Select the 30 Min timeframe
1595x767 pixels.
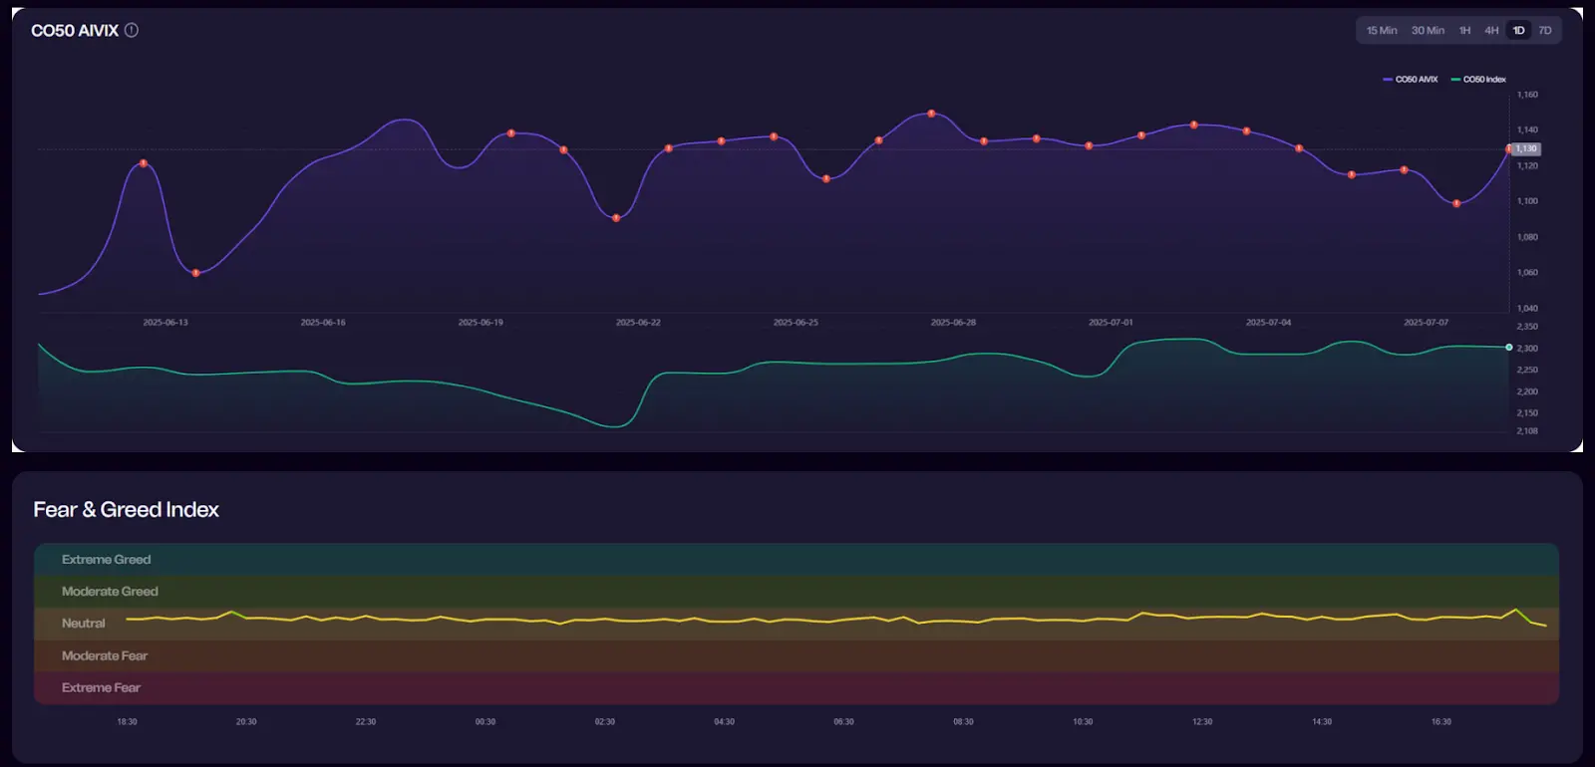coord(1428,31)
